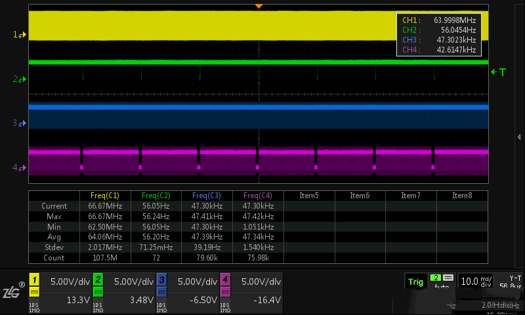Screen dimensions: 525x315
Task: Click Freq(C3) Stdev value 39.19Hz
Action: [207, 247]
